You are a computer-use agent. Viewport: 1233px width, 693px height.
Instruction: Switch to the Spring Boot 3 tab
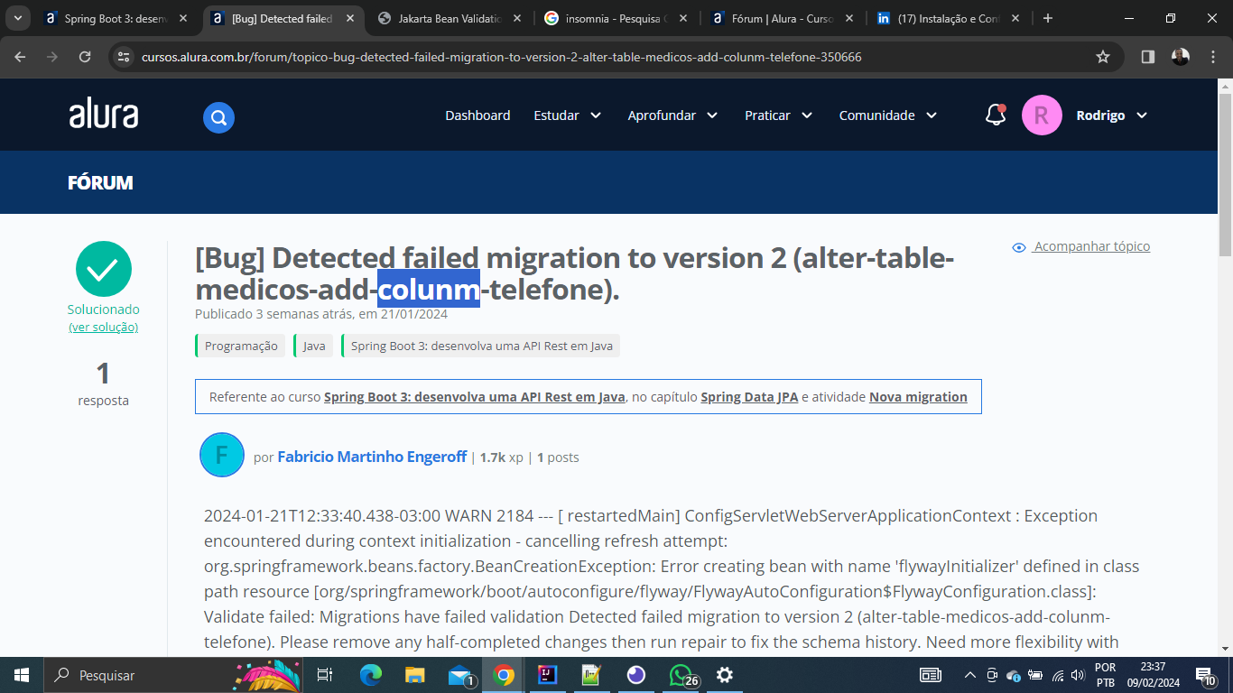click(x=116, y=18)
